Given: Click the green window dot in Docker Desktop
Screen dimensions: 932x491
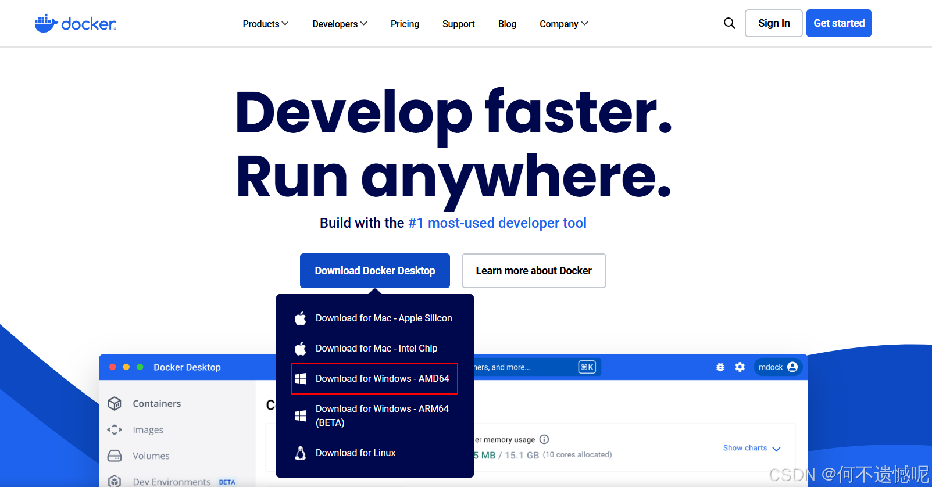Looking at the screenshot, I should click(140, 367).
